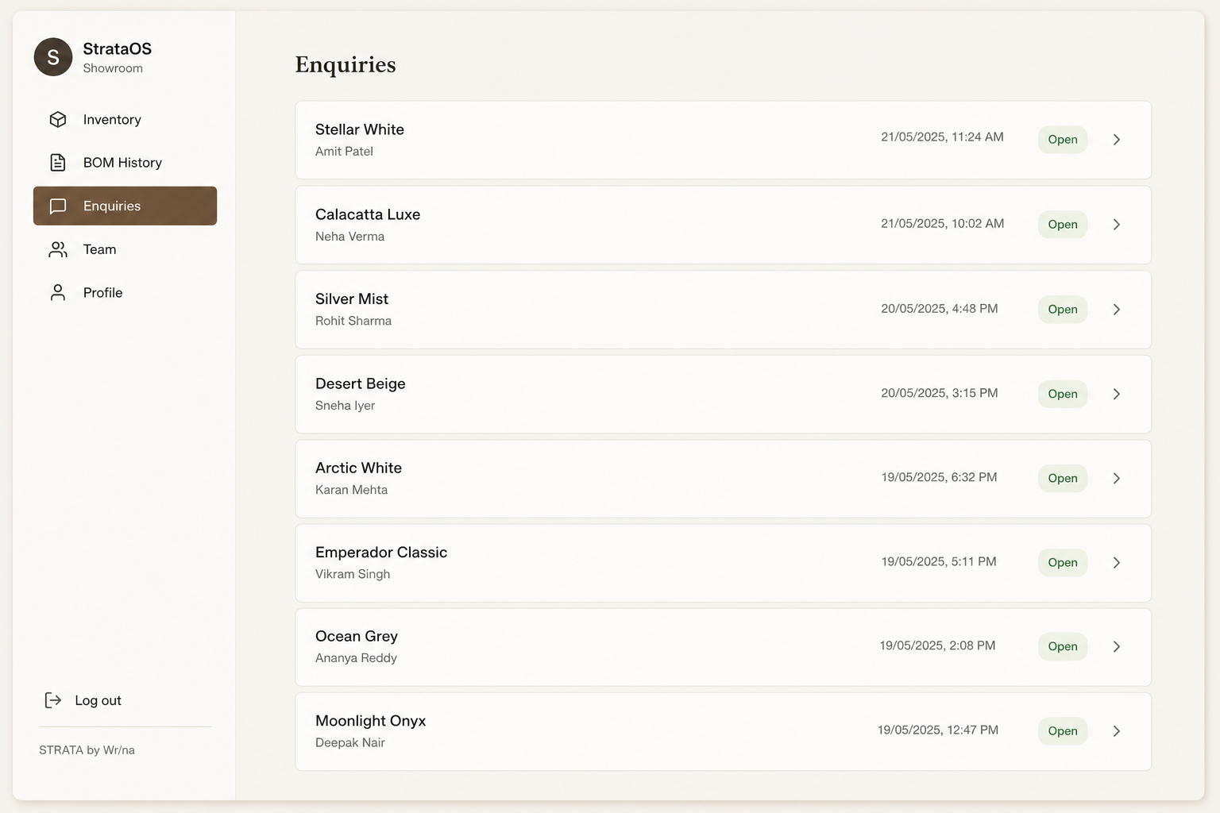
Task: Click customer name Karan Mehta
Action: 351,490
